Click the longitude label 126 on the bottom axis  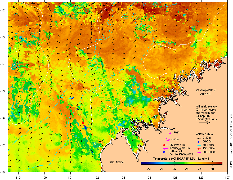[x=201, y=177]
